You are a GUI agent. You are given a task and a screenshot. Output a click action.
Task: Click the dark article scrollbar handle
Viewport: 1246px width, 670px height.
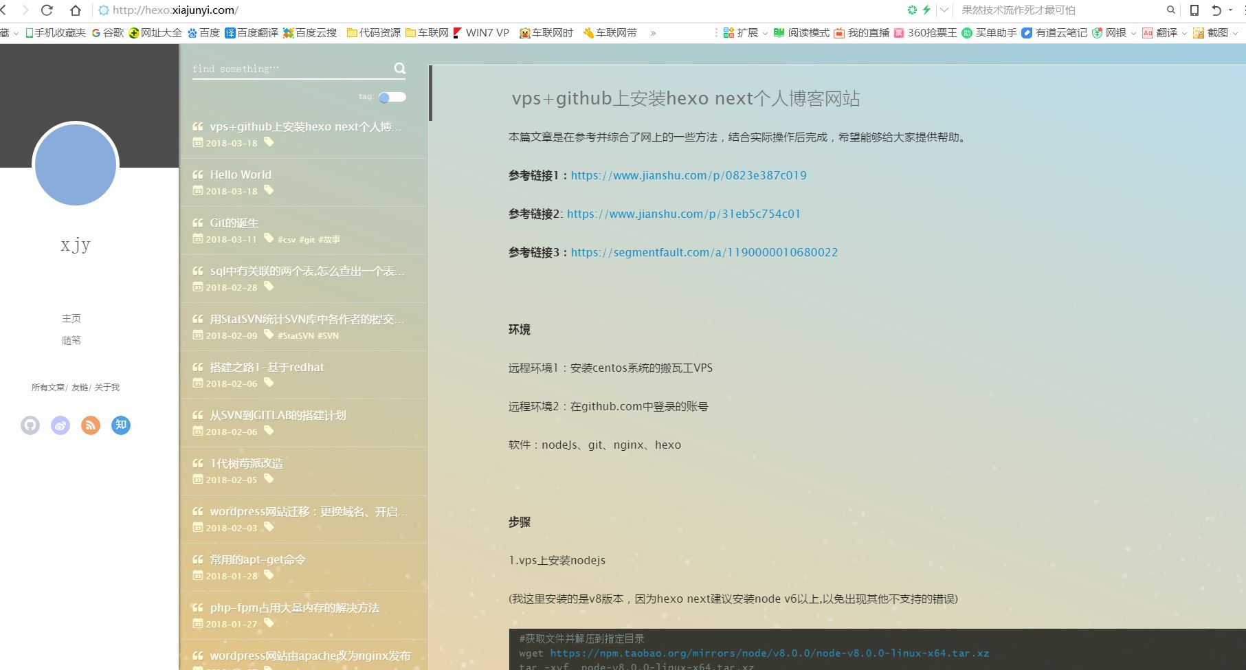point(430,93)
